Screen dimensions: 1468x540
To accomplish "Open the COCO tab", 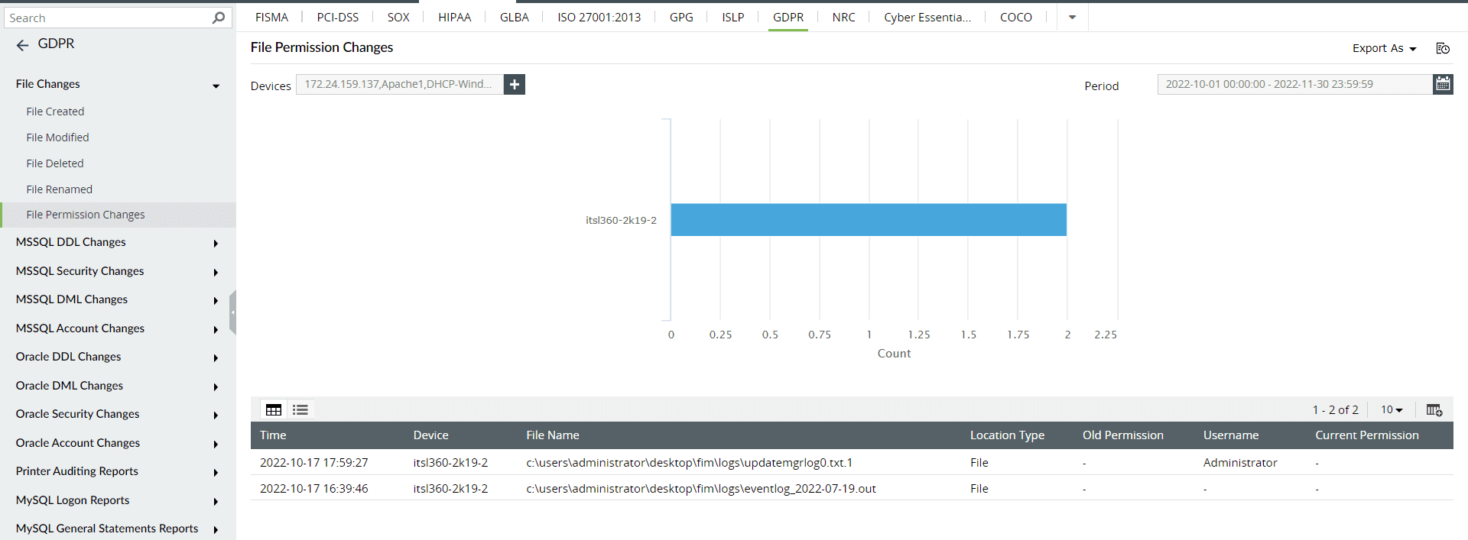I will click(1015, 17).
